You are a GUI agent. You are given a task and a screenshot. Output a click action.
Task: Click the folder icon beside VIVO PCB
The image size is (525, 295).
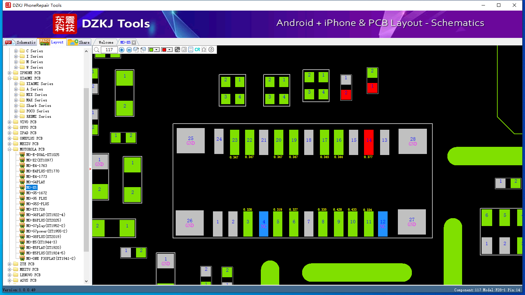point(16,122)
